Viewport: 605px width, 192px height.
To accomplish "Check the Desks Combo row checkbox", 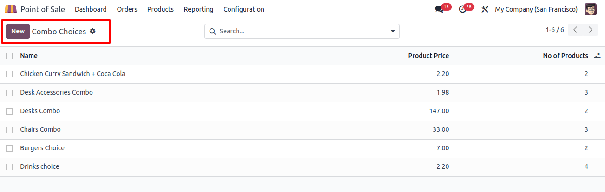I will tap(9, 111).
